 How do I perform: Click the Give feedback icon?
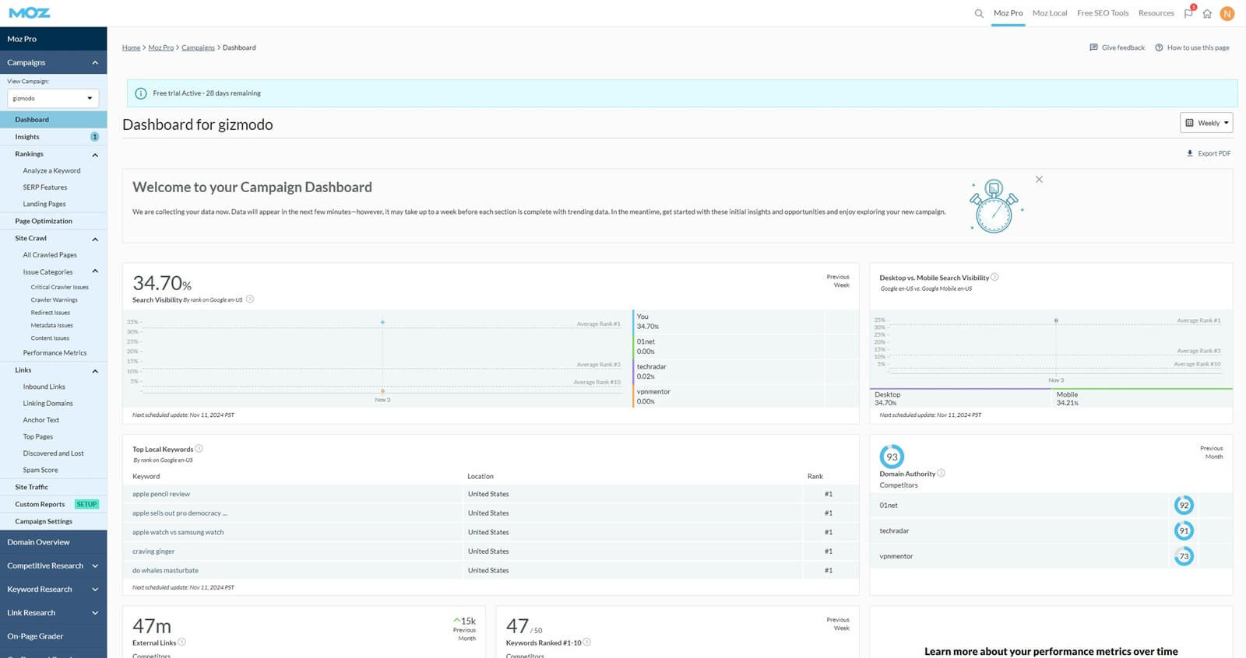pos(1093,47)
